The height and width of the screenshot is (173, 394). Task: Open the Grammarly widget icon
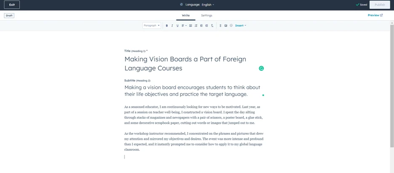tap(261, 68)
